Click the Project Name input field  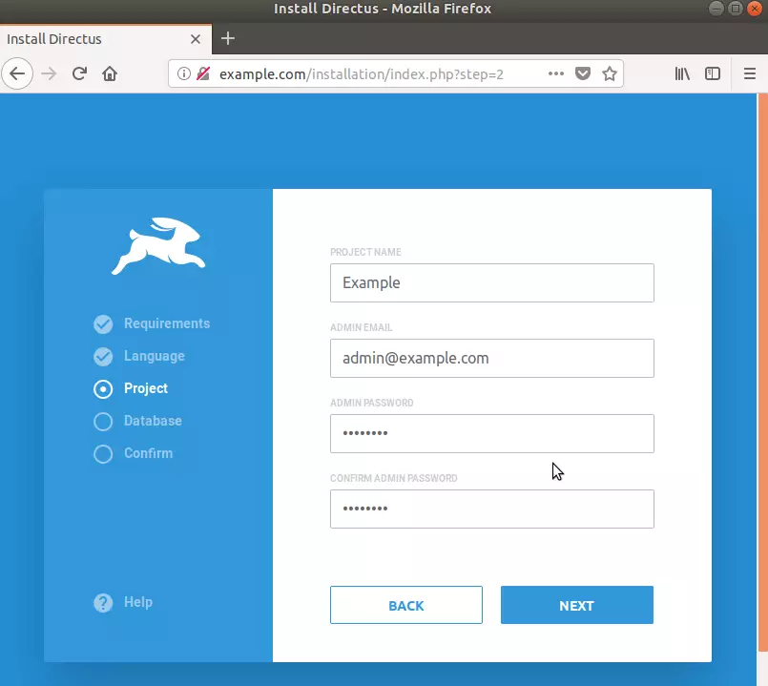tap(491, 282)
